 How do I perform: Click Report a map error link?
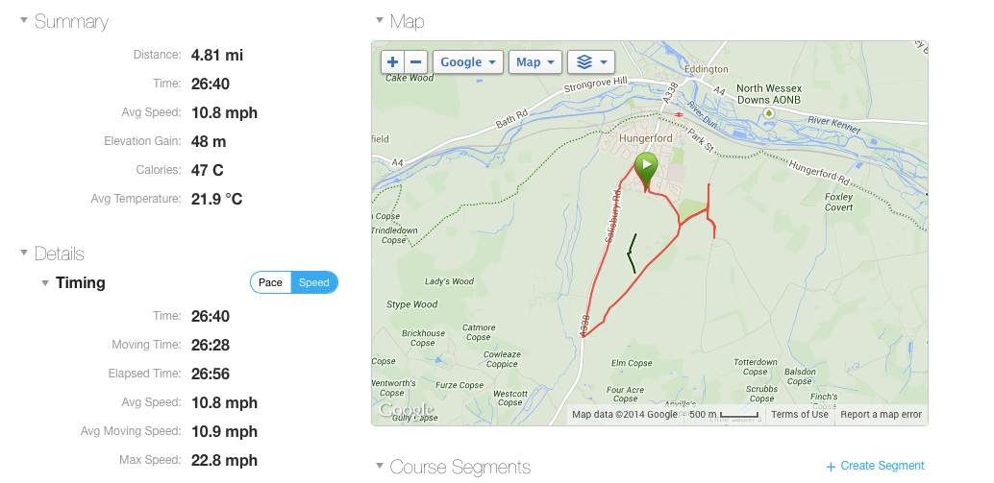881,415
